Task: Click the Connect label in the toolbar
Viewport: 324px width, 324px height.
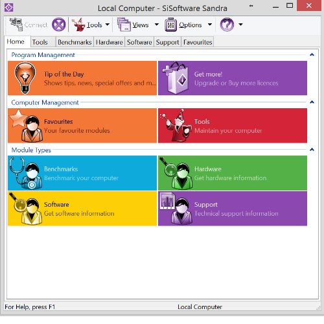Action: pyautogui.click(x=36, y=25)
